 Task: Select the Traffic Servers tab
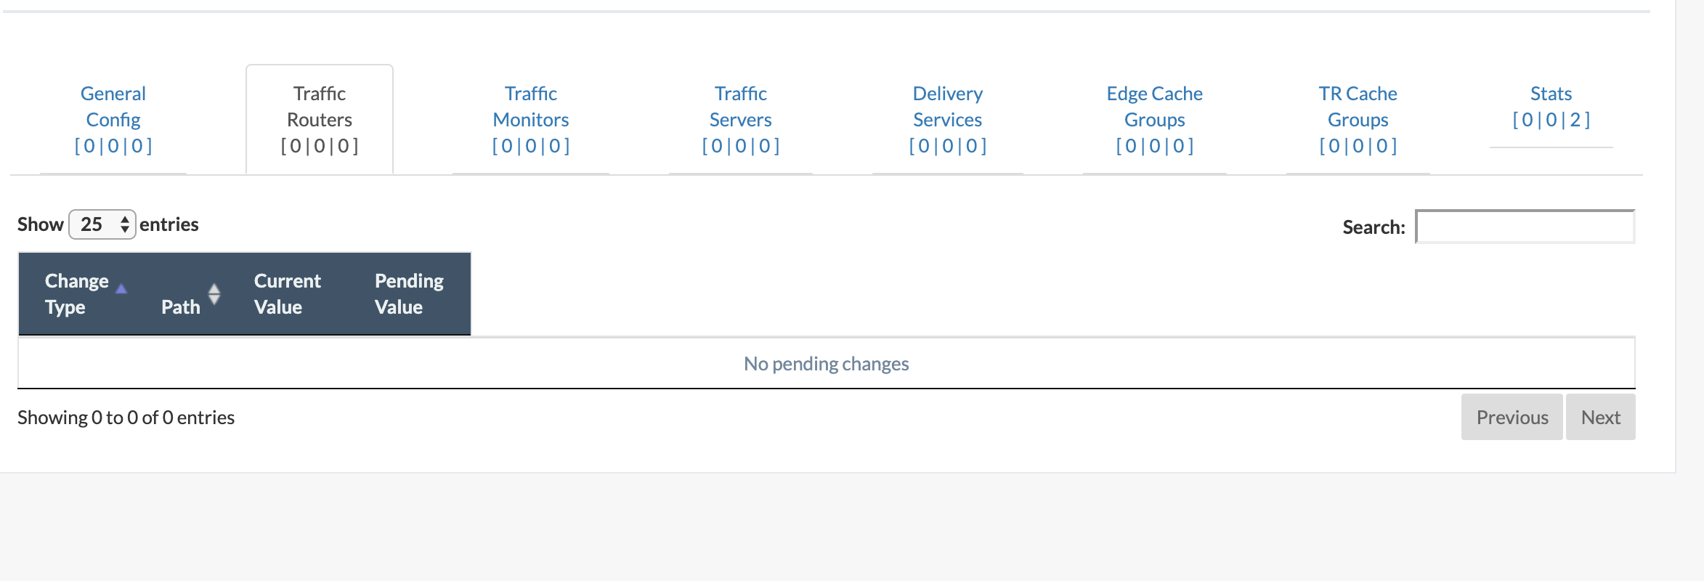(739, 118)
